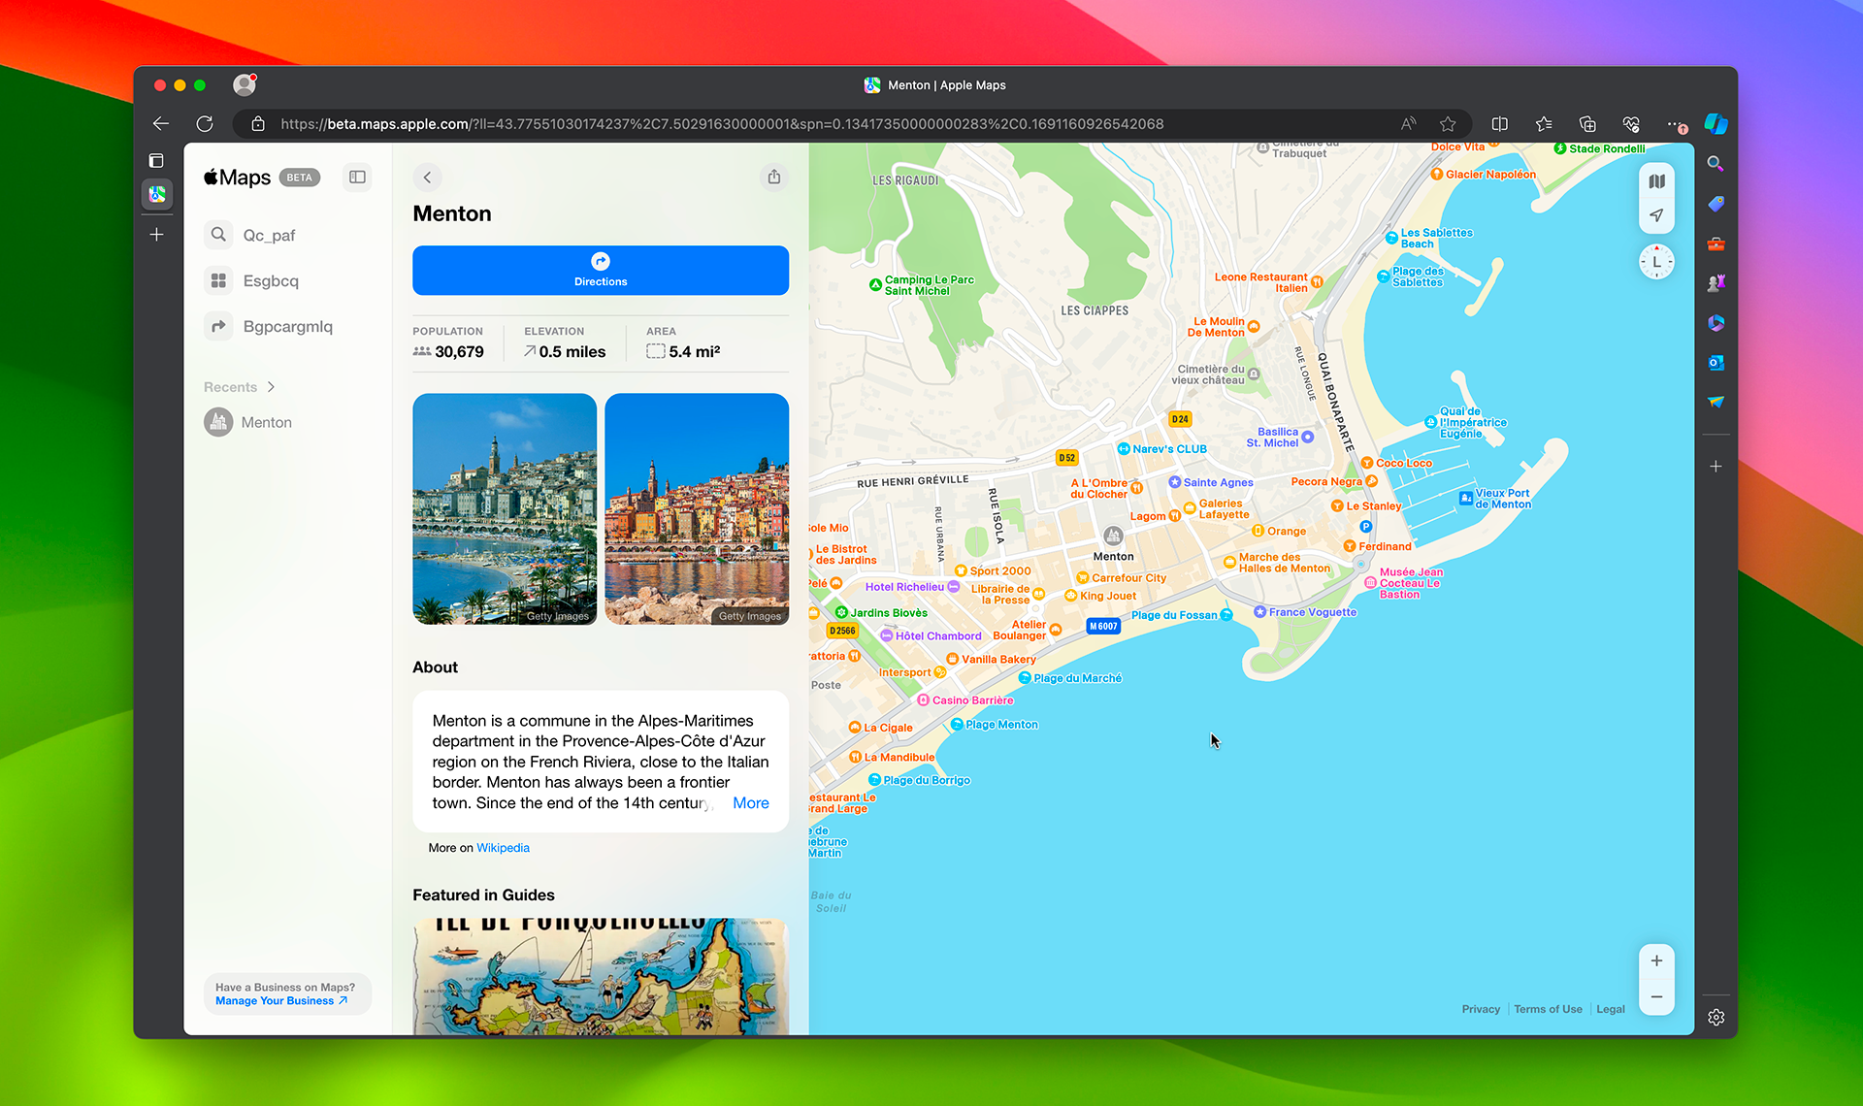1863x1106 pixels.
Task: Select the Qc_paf recent search item
Action: (269, 235)
